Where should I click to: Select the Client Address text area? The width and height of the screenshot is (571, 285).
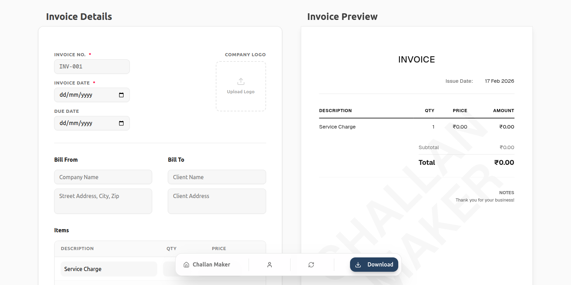[x=217, y=201]
